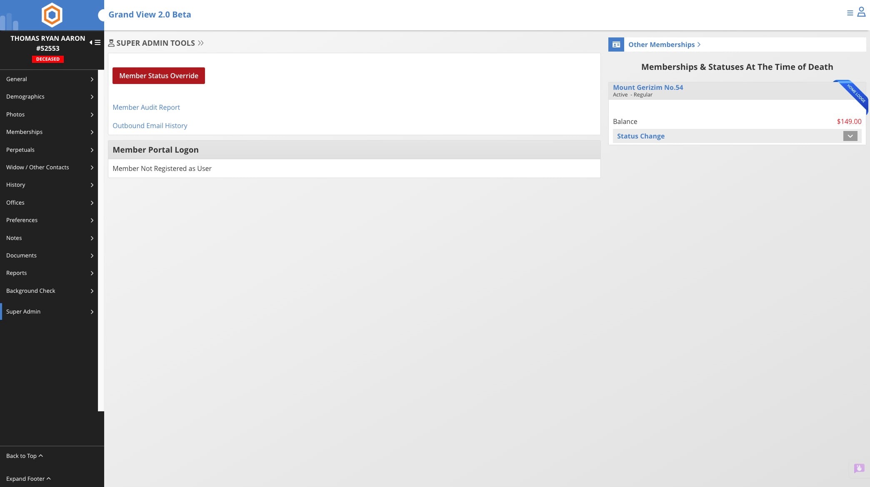Click the DECEASED status badge
870x487 pixels.
click(48, 59)
